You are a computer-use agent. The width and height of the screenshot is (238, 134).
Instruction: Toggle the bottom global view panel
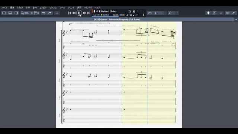[x=10, y=13]
